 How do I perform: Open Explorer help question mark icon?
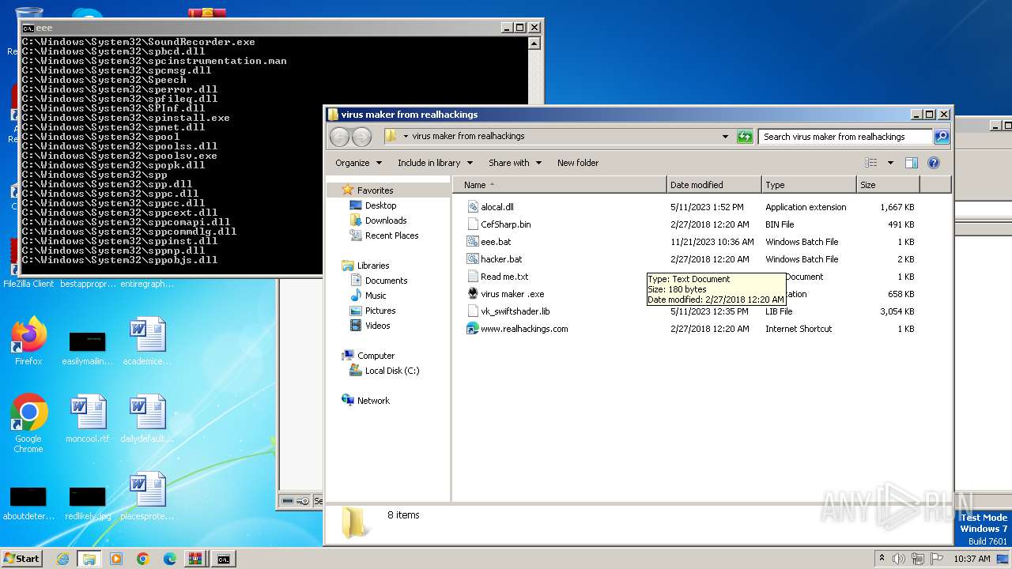[x=933, y=163]
